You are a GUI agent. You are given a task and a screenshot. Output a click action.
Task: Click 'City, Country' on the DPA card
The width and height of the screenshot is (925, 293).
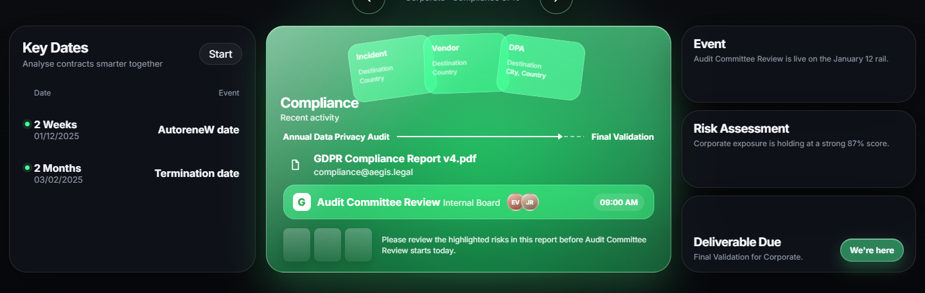coord(526,74)
